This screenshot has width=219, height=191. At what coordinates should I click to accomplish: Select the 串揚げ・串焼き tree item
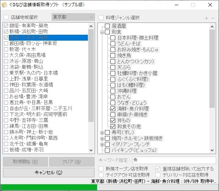pyautogui.click(x=132, y=115)
